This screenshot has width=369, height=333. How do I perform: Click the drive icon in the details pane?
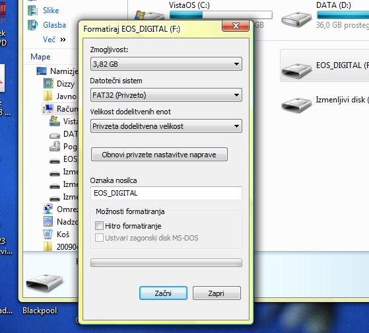(45, 283)
